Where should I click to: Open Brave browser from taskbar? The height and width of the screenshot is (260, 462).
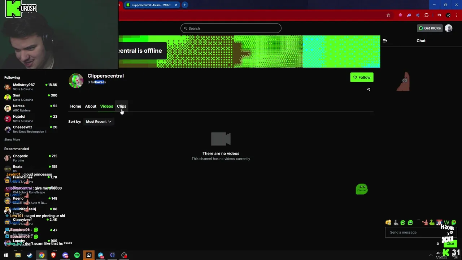[x=53, y=255]
